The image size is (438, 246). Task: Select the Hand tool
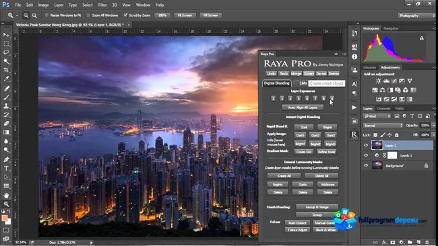tap(6, 196)
